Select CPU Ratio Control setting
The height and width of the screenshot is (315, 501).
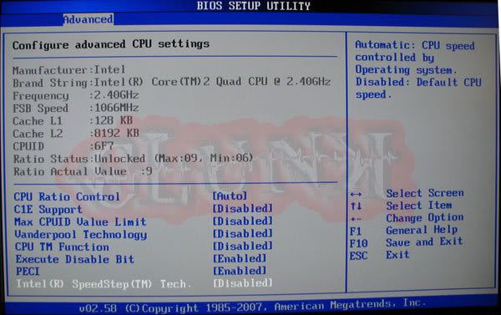click(x=67, y=196)
